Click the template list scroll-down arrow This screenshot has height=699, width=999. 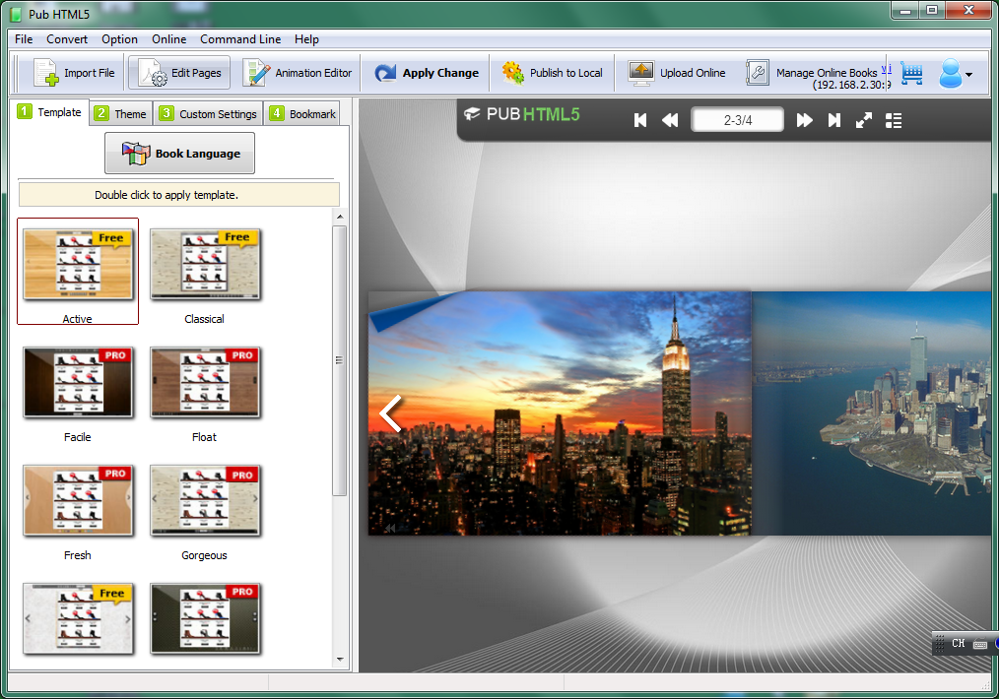[340, 660]
